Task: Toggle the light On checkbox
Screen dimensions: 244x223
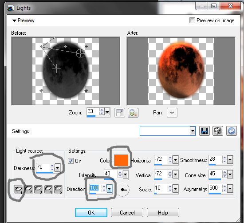Action: tap(71, 161)
